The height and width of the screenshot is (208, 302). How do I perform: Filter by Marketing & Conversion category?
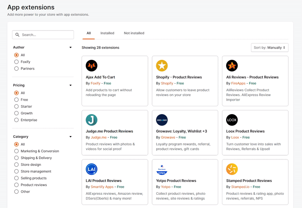(16, 151)
